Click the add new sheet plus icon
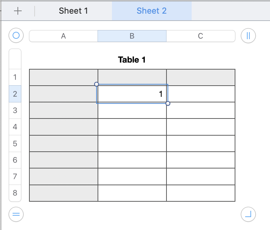This screenshot has width=270, height=230. [18, 11]
